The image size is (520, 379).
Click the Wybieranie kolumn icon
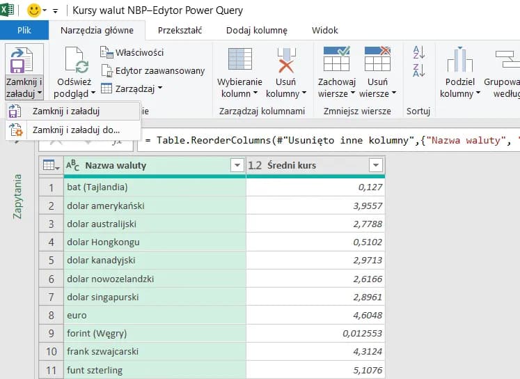point(240,61)
